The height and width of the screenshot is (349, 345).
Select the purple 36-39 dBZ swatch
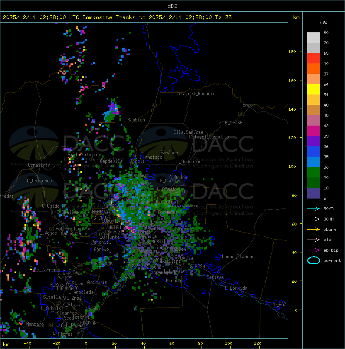[x=313, y=141]
